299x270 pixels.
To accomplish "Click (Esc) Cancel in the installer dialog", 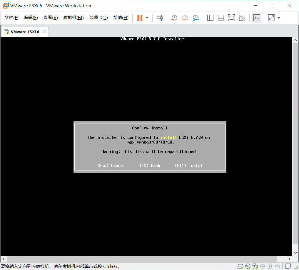I will click(111, 166).
